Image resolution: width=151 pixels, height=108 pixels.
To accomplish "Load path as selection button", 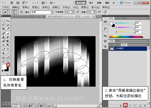I will coord(130,106).
